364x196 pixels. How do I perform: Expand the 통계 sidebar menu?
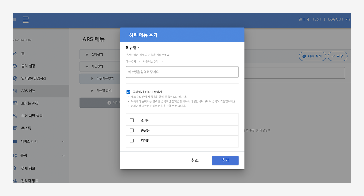(x=63, y=155)
